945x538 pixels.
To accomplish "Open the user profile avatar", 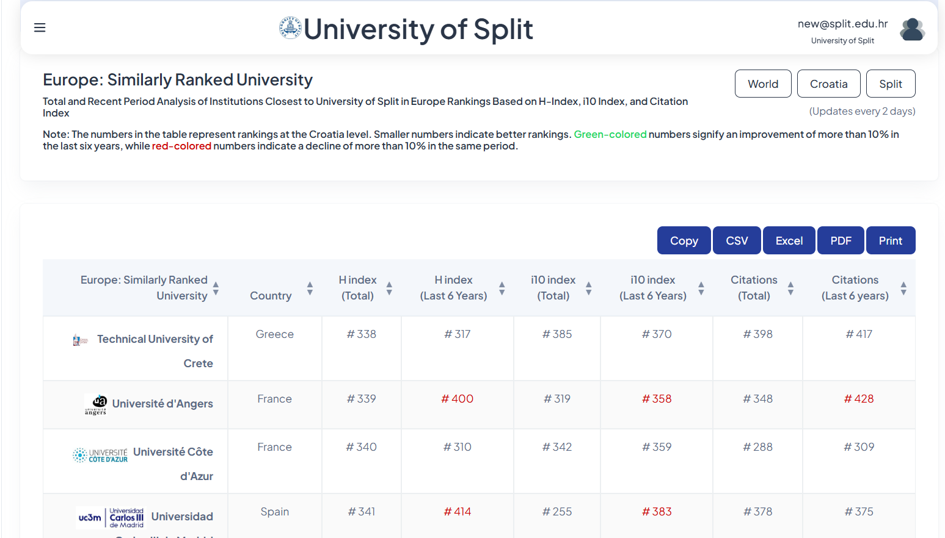I will [912, 29].
